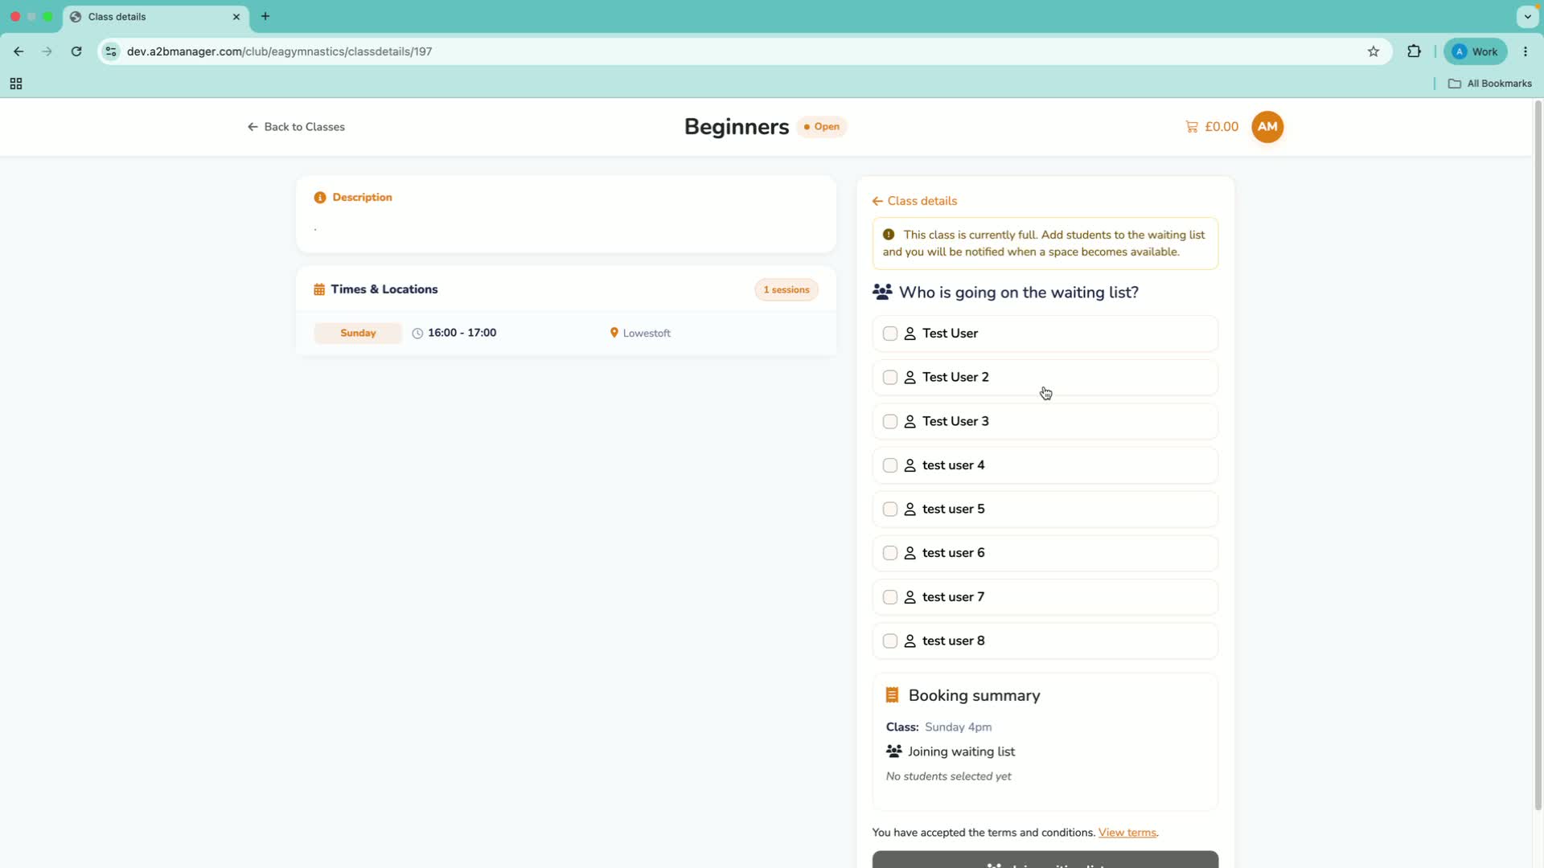Open the View terms link

[x=1127, y=833]
